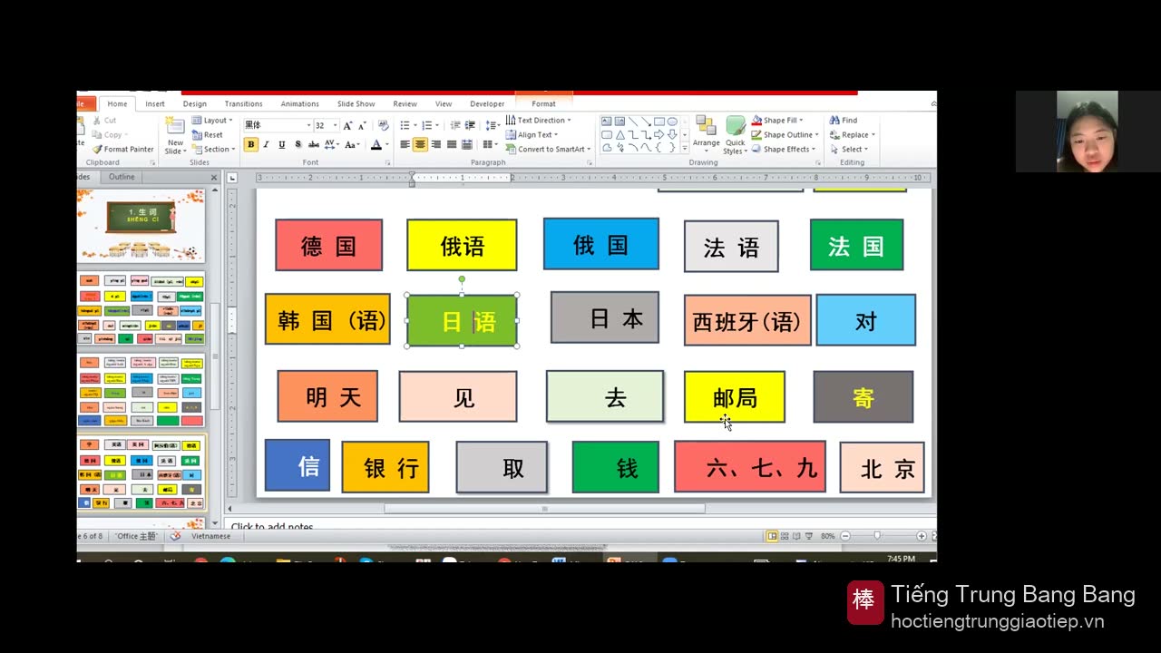Click the Format Painter tool
1161x653 pixels.
[122, 150]
